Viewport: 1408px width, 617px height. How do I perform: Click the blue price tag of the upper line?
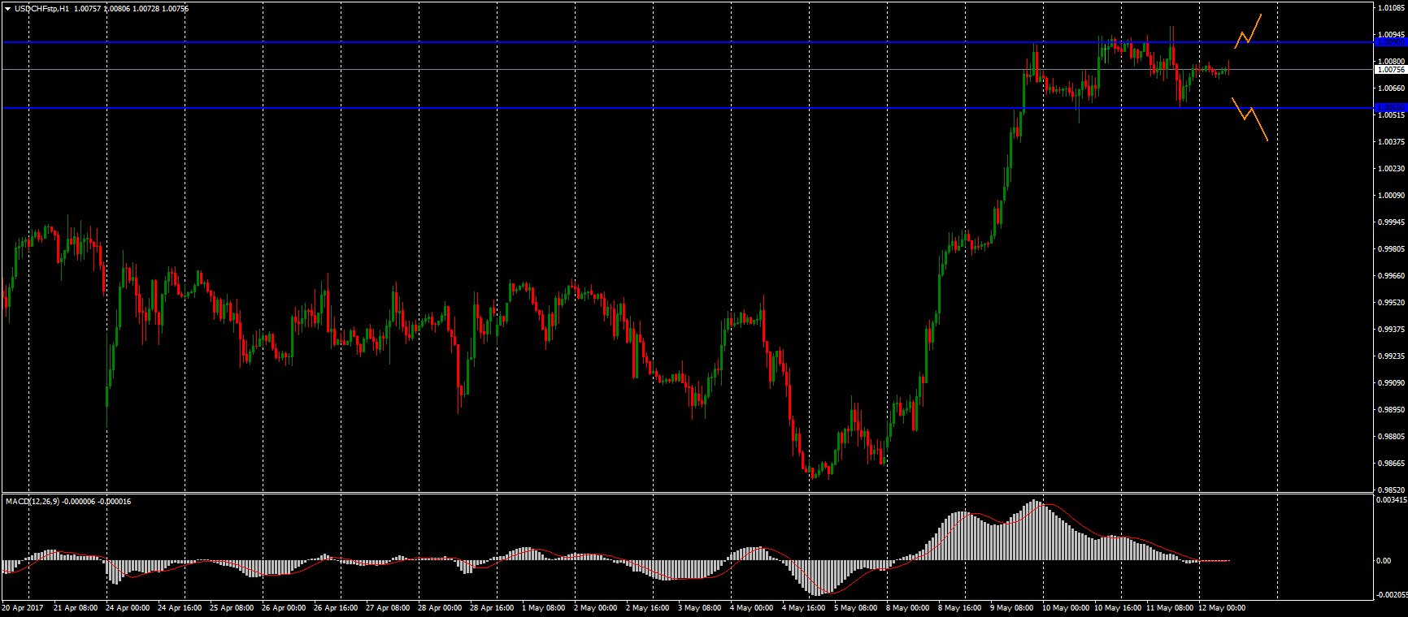click(1391, 42)
